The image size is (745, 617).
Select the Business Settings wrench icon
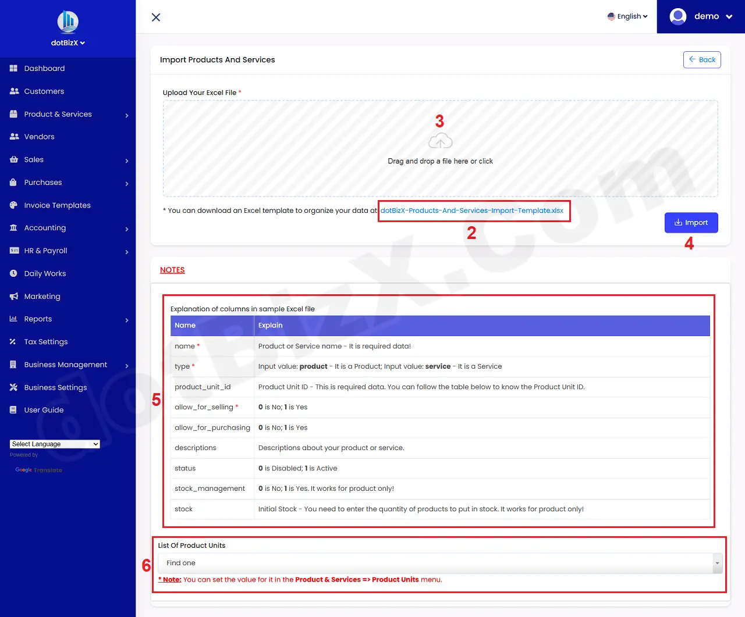(x=13, y=387)
